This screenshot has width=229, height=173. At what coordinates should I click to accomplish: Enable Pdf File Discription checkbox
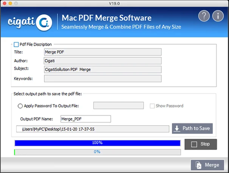[16, 44]
